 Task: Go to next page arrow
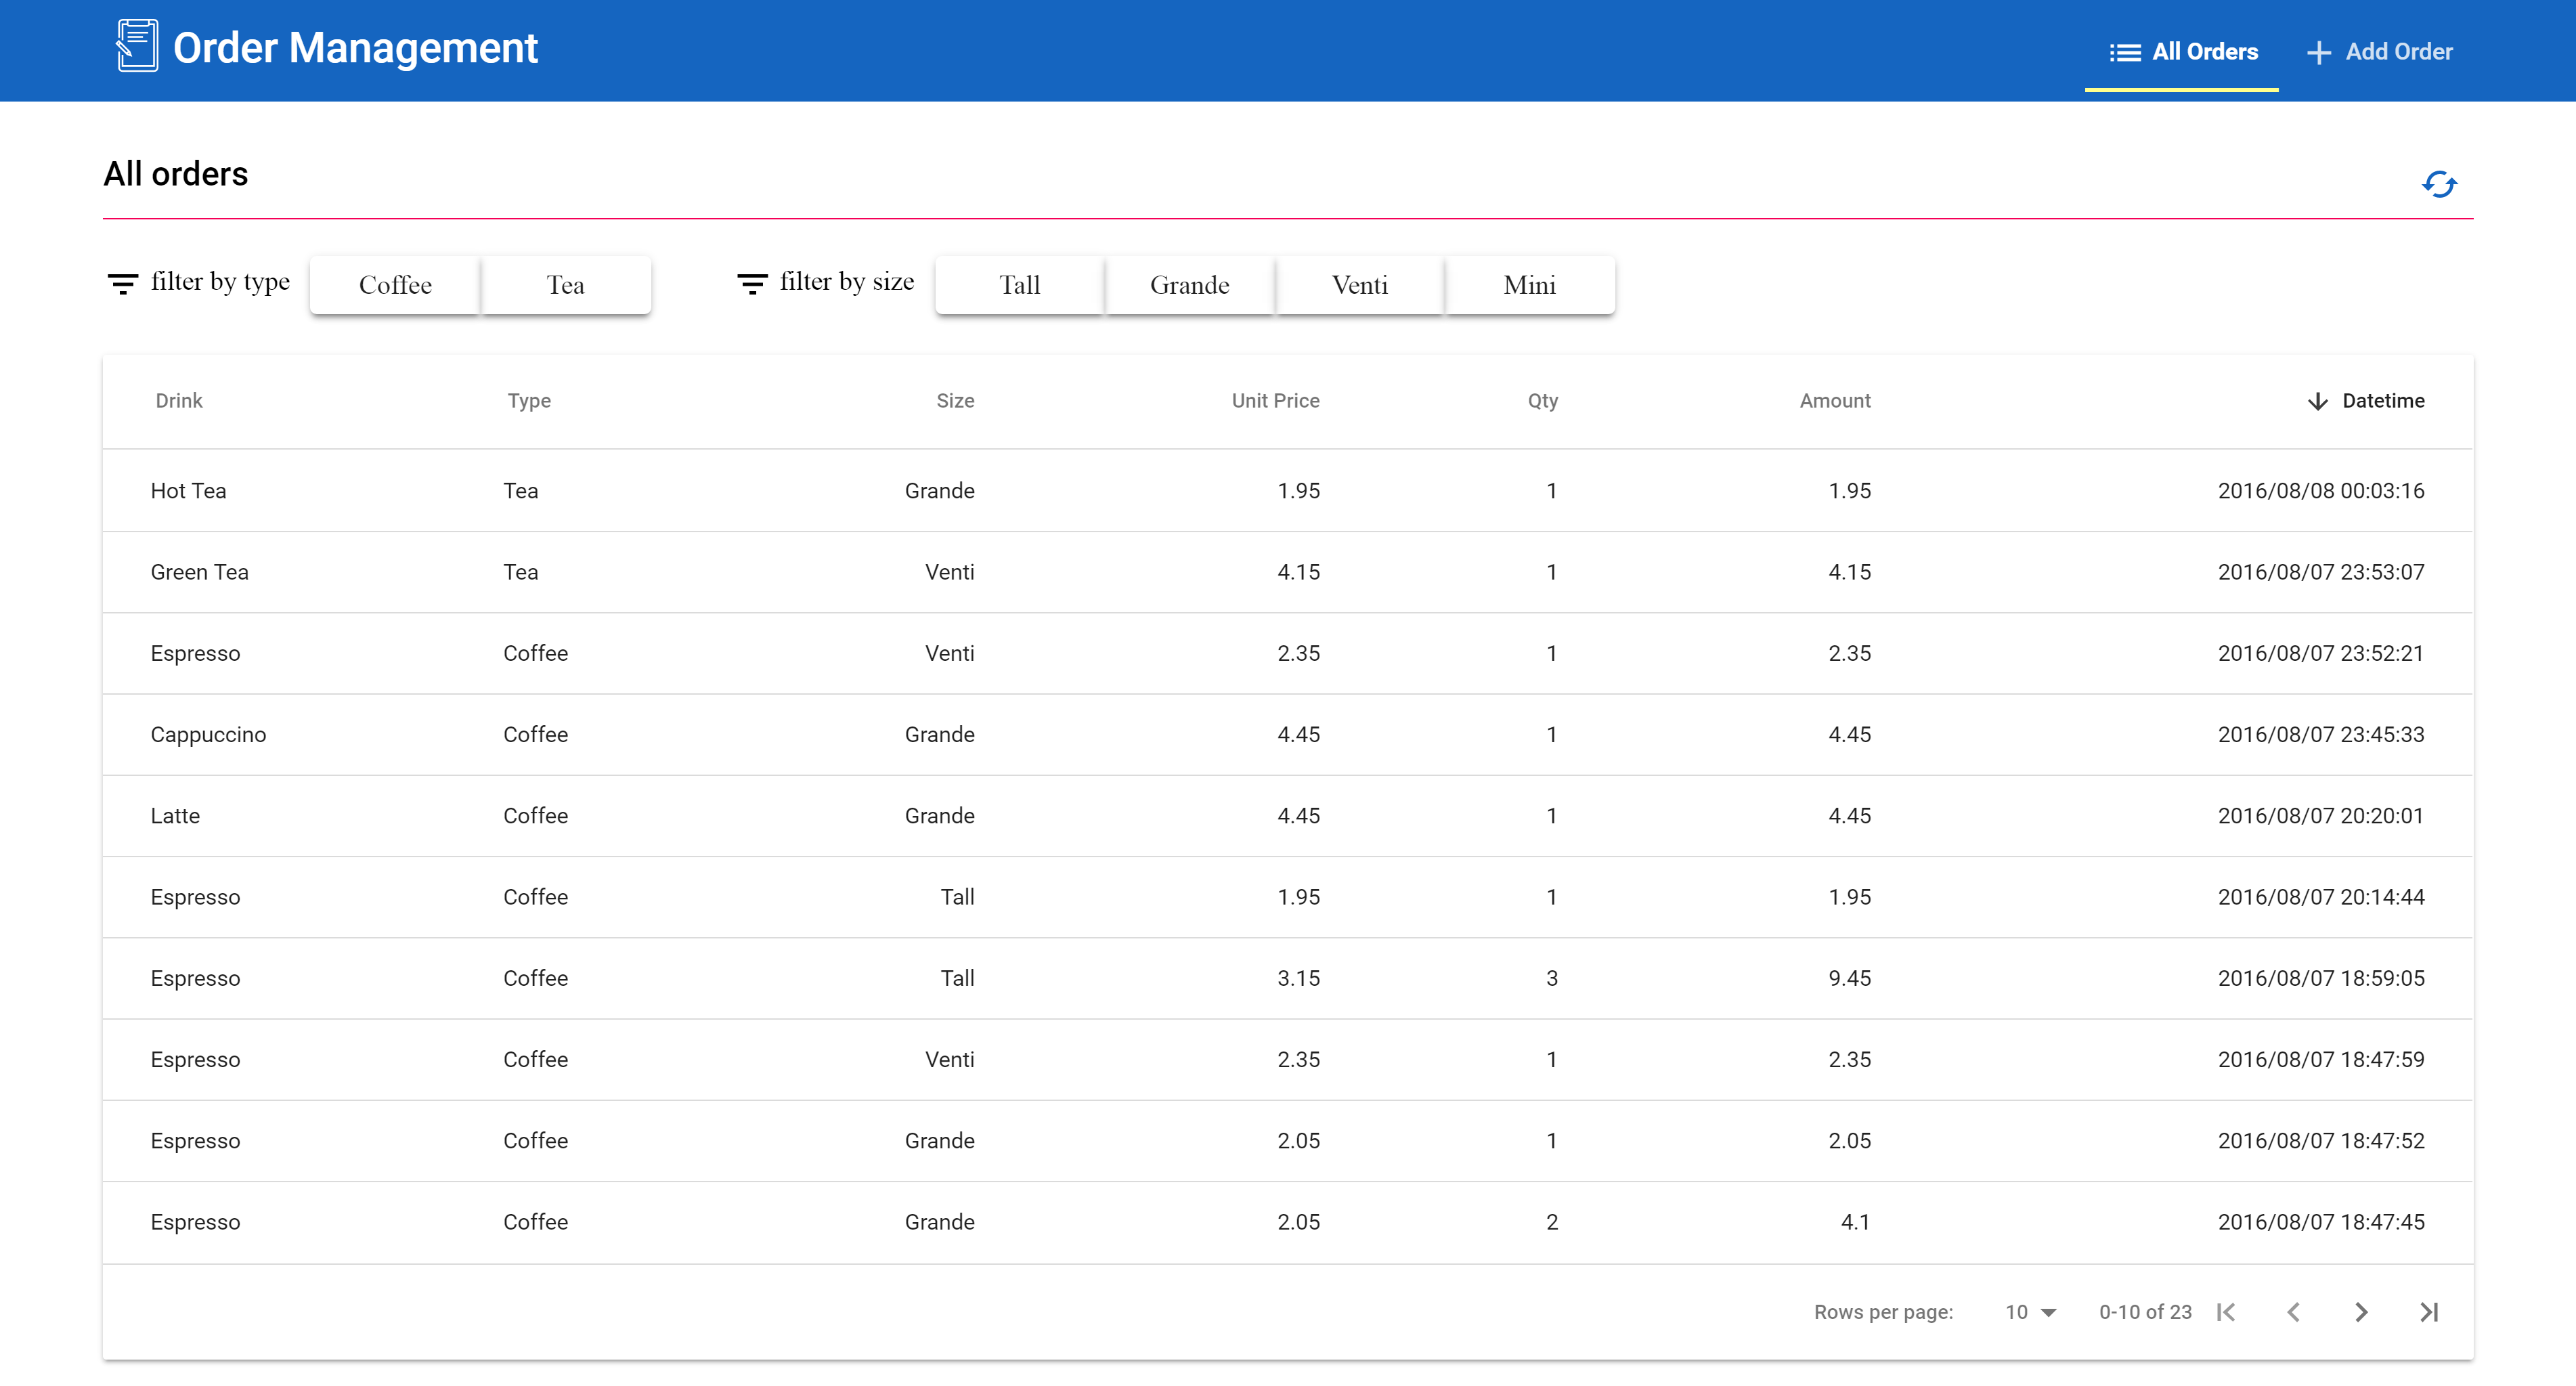coord(2361,1312)
